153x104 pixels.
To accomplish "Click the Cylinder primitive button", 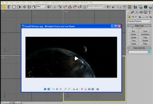I will [134, 37].
